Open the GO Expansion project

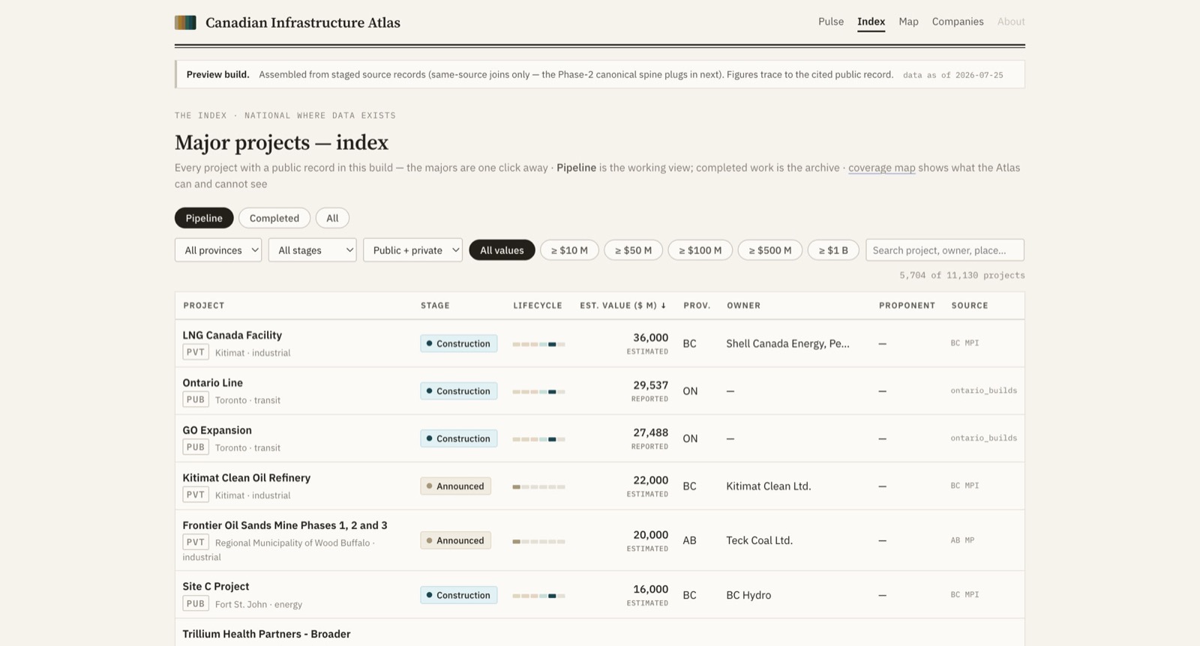coord(217,430)
